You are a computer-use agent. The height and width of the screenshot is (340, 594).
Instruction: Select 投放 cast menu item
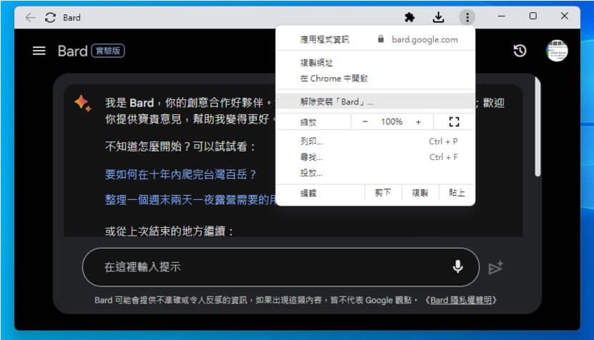tap(375, 174)
